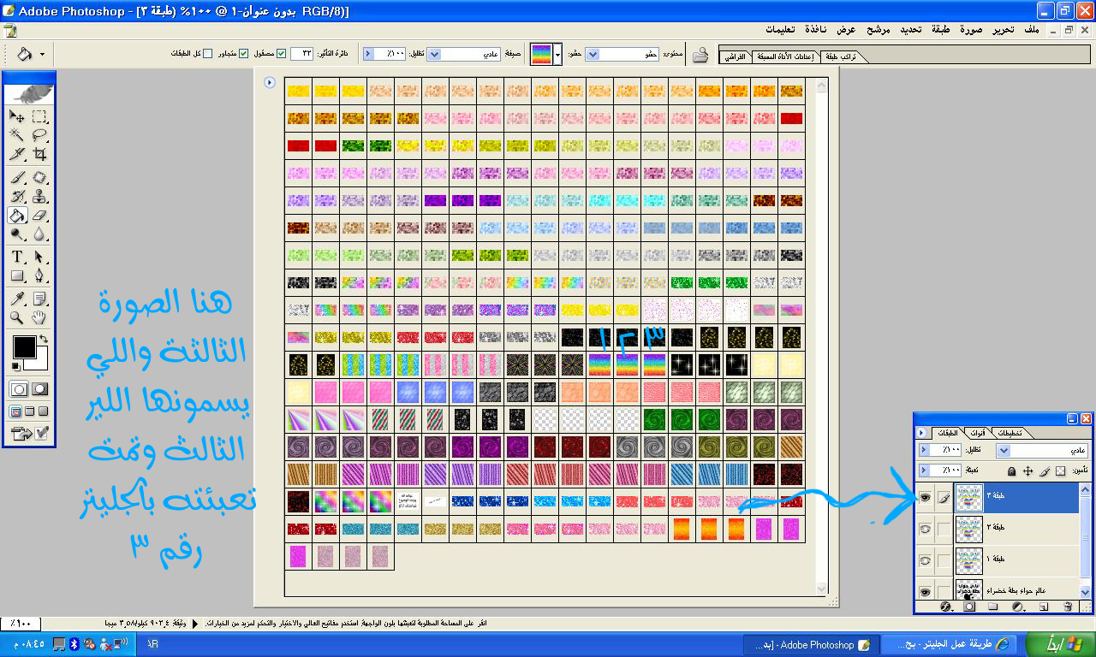Open the pattern palette flyout menu arrow
Image resolution: width=1096 pixels, height=657 pixels.
[270, 83]
